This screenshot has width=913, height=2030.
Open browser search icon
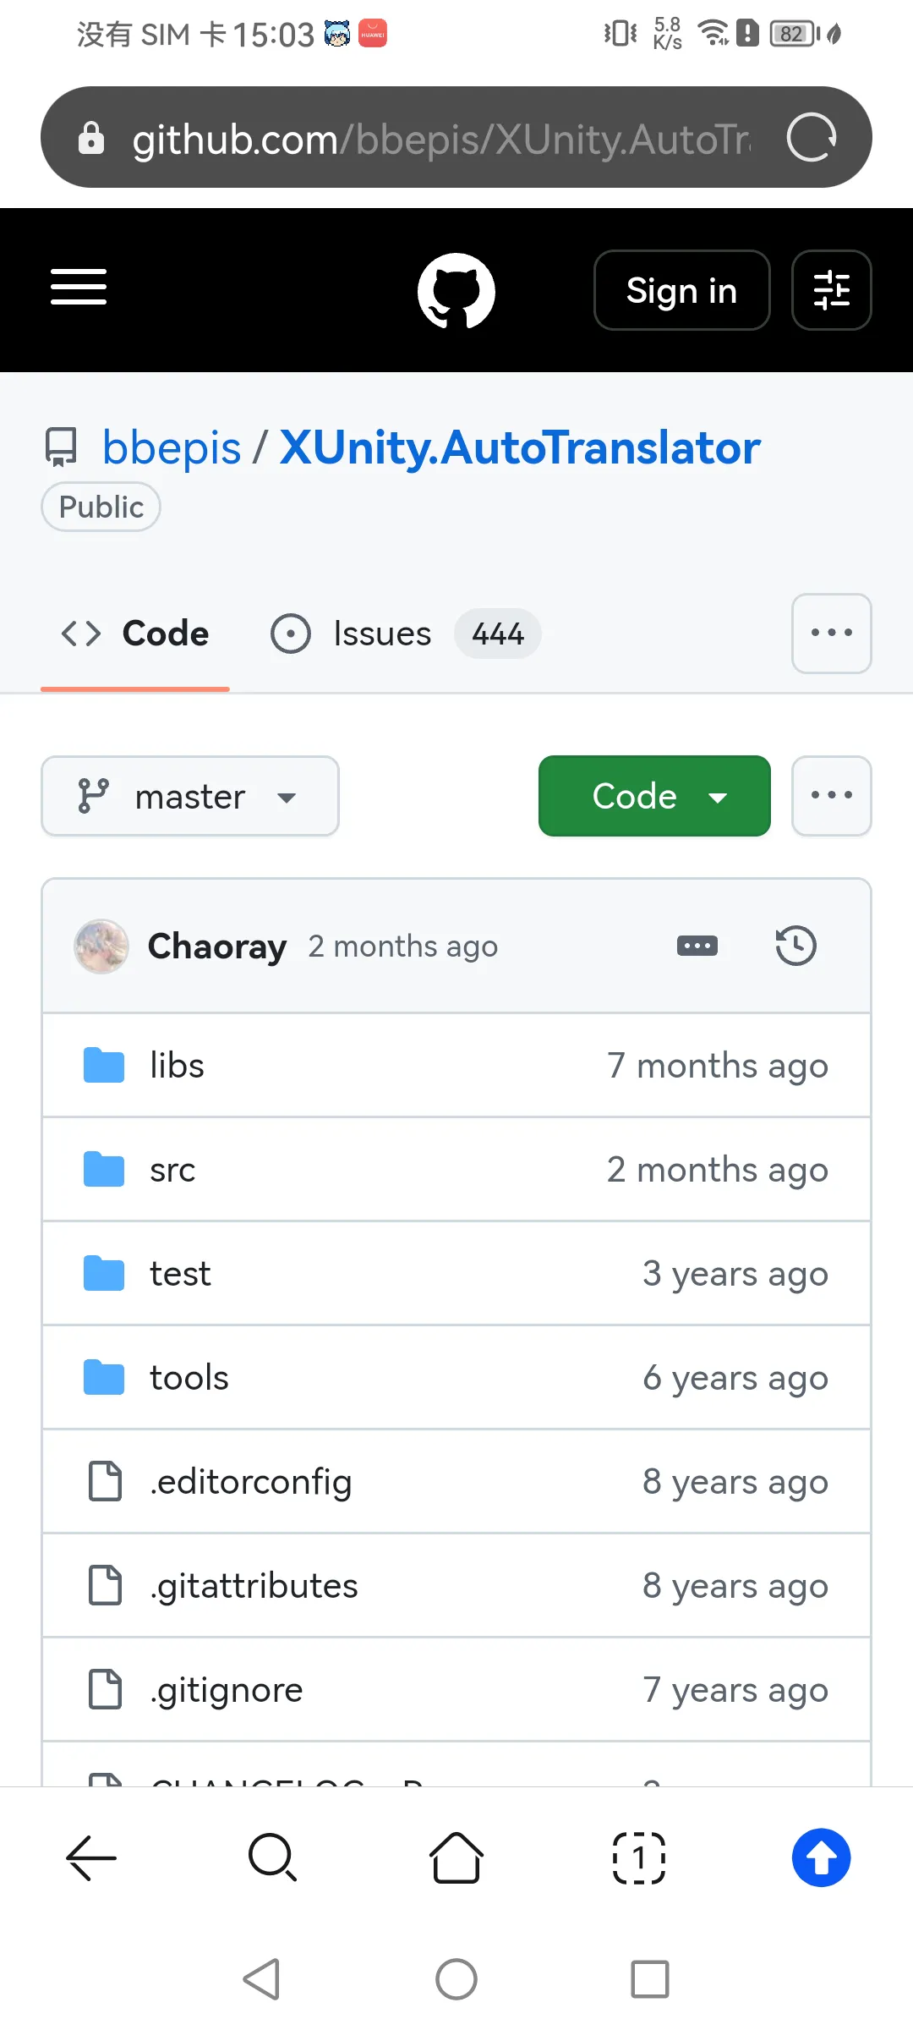[273, 1858]
